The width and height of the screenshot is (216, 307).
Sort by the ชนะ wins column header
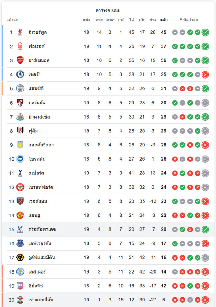coord(99,20)
